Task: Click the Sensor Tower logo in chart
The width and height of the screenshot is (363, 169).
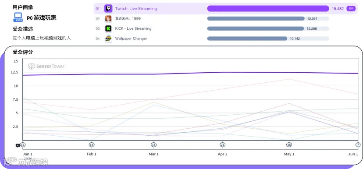Action: pos(46,67)
